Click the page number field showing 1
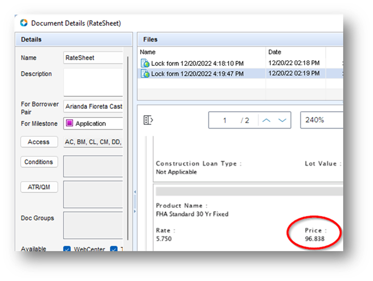This screenshot has height=281, width=373. [225, 121]
